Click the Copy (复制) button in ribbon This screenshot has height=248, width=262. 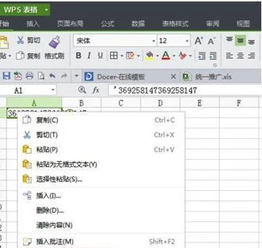(28, 56)
